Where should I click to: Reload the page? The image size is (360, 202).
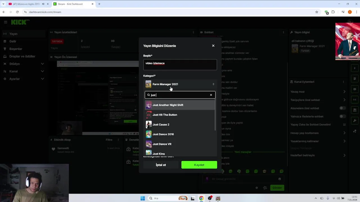click(17, 12)
